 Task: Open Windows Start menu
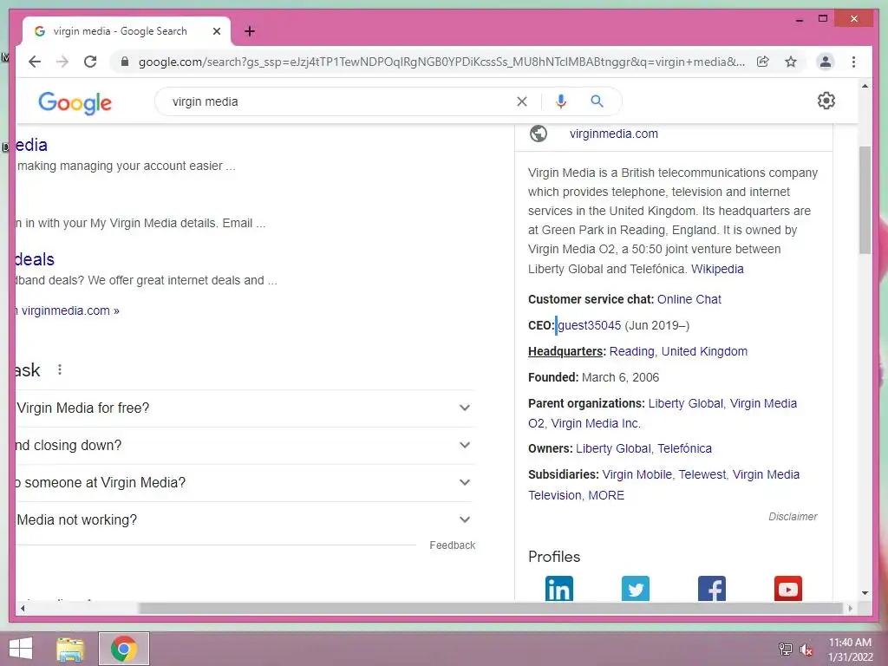(21, 649)
